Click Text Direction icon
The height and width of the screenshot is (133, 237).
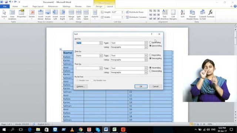[164, 15]
